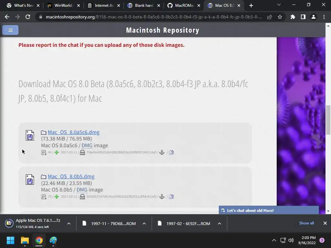331x248 pixels.
Task: Click the Macintosh Repository site title
Action: 163,30
